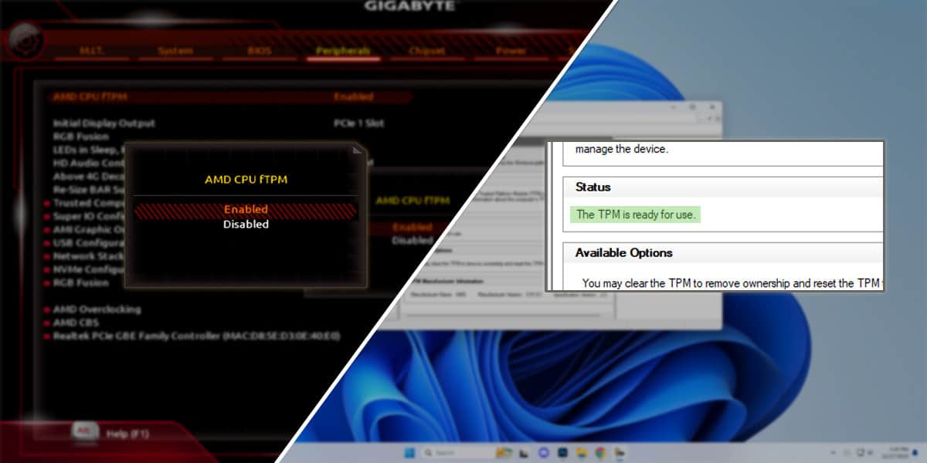Launch Chrome from the taskbar
Image resolution: width=927 pixels, height=463 pixels.
click(x=599, y=451)
